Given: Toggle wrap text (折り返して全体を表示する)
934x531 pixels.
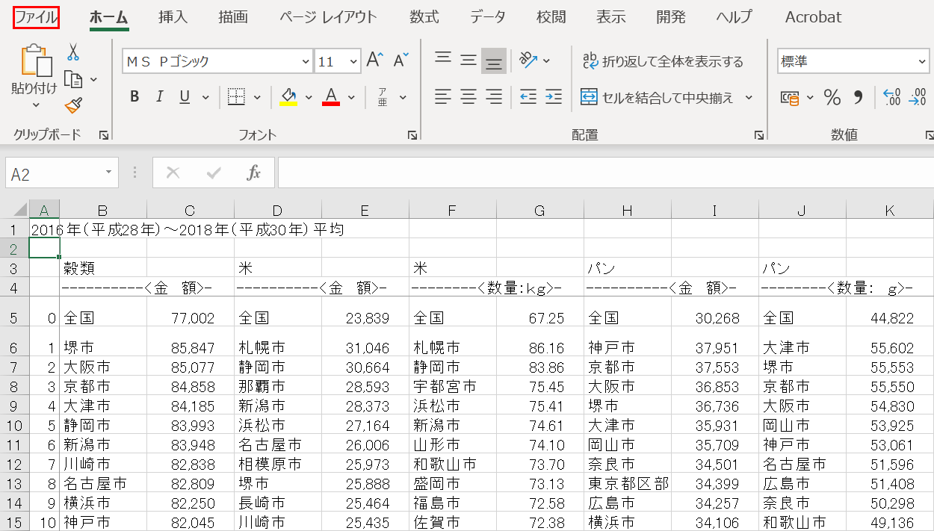Looking at the screenshot, I should pos(664,61).
